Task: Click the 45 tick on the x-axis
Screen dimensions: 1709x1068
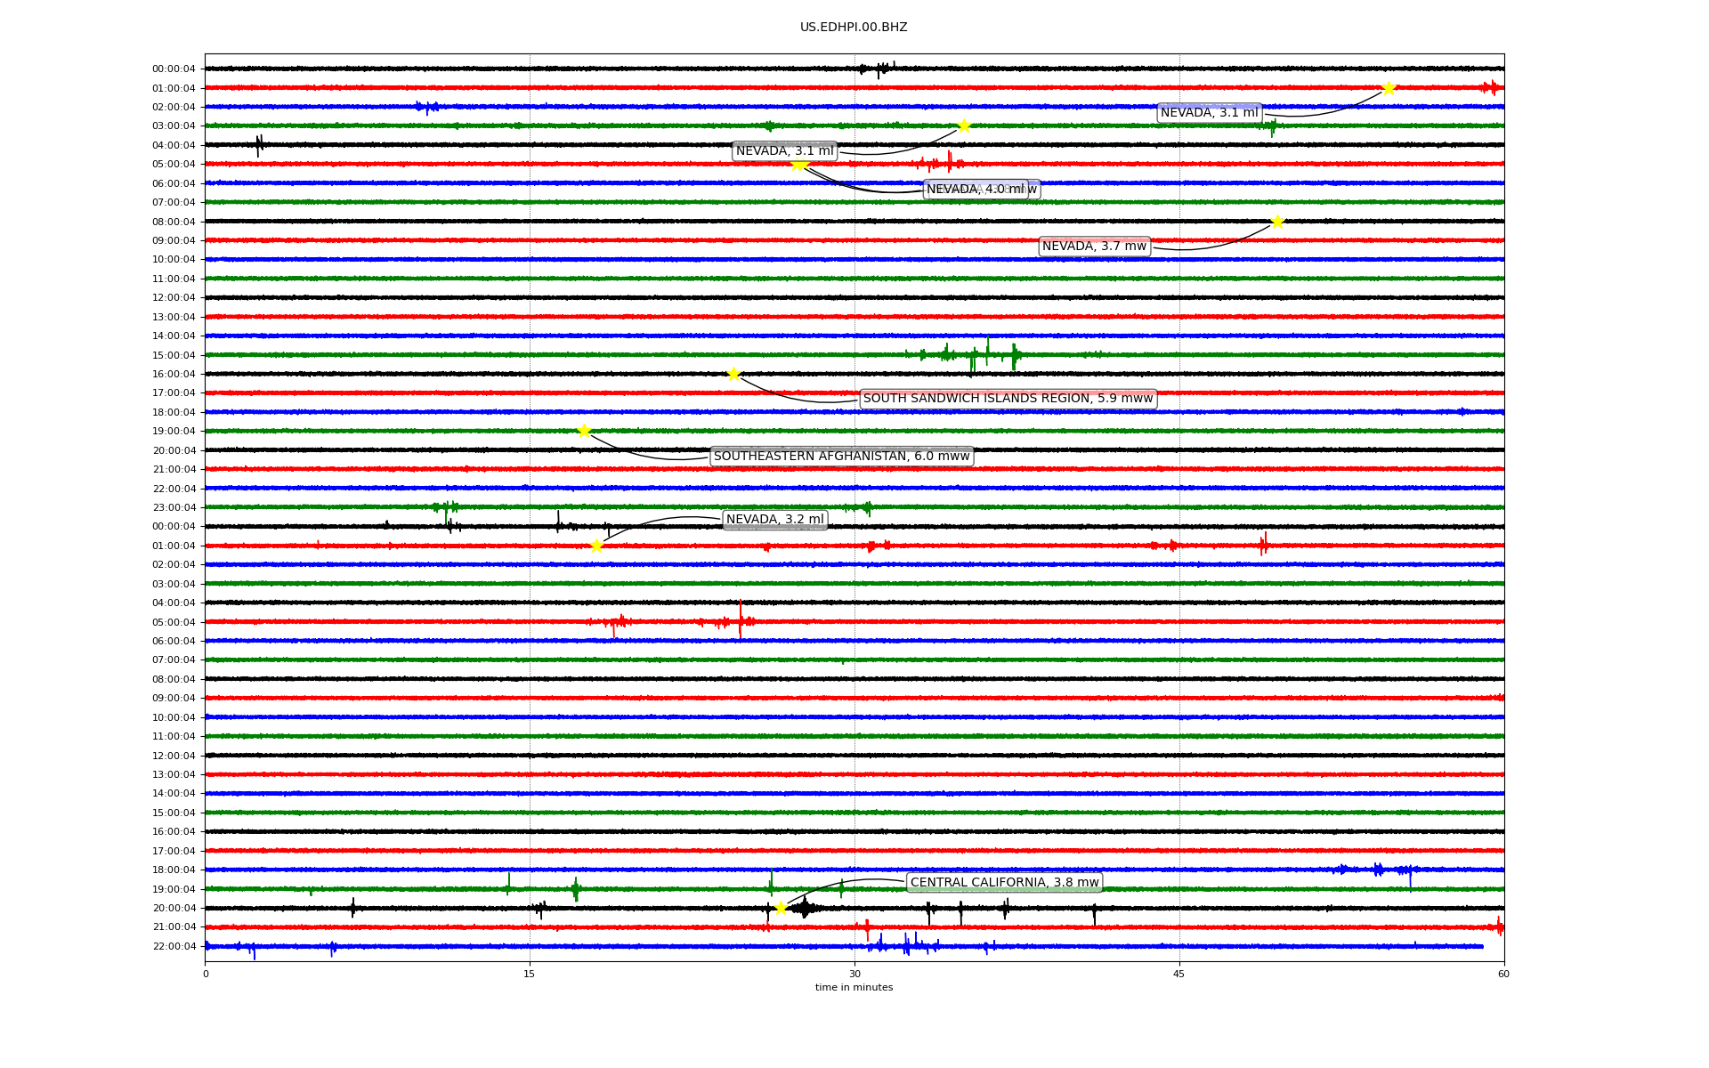Action: point(1179,974)
